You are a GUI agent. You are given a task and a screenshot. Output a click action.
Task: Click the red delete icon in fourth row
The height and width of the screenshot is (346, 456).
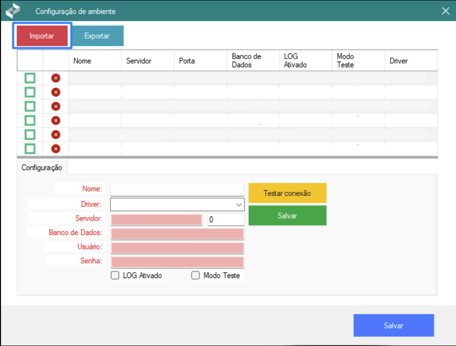(x=56, y=120)
